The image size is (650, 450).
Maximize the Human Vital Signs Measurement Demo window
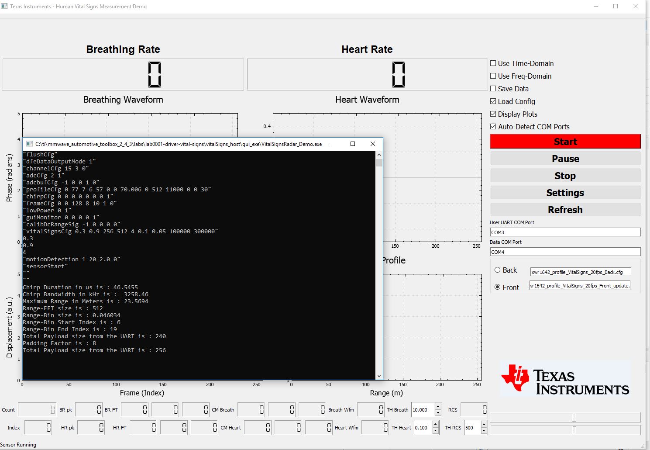pyautogui.click(x=616, y=6)
